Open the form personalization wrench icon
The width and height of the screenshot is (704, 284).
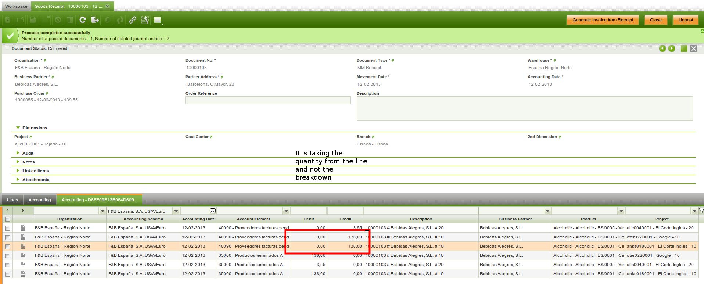click(145, 20)
